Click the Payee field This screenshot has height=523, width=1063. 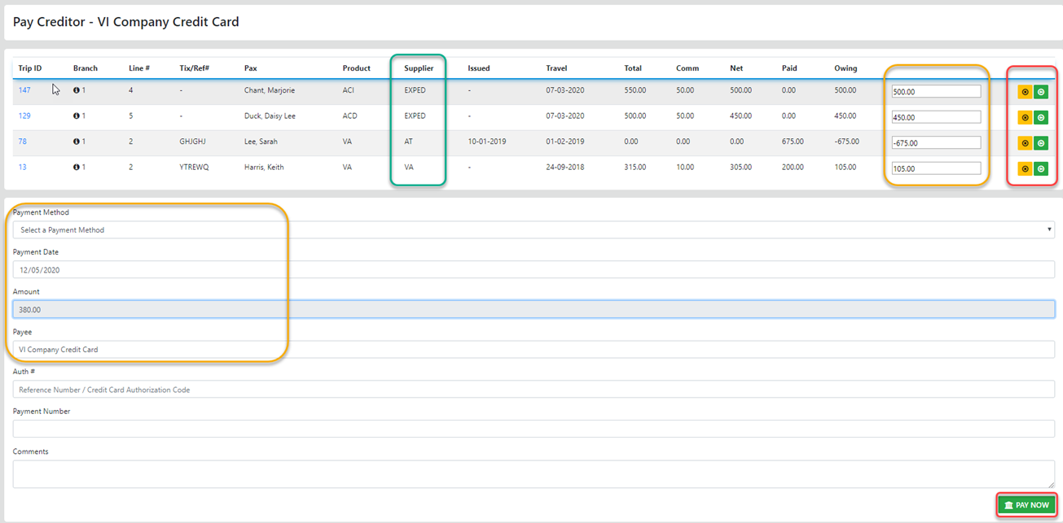[534, 350]
